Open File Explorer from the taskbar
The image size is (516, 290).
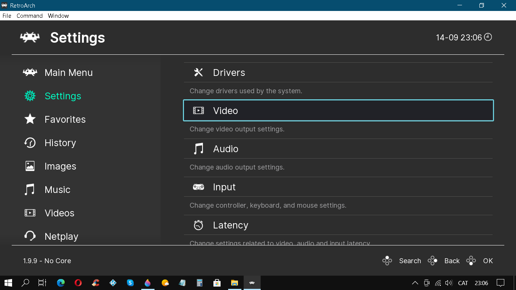pos(235,282)
